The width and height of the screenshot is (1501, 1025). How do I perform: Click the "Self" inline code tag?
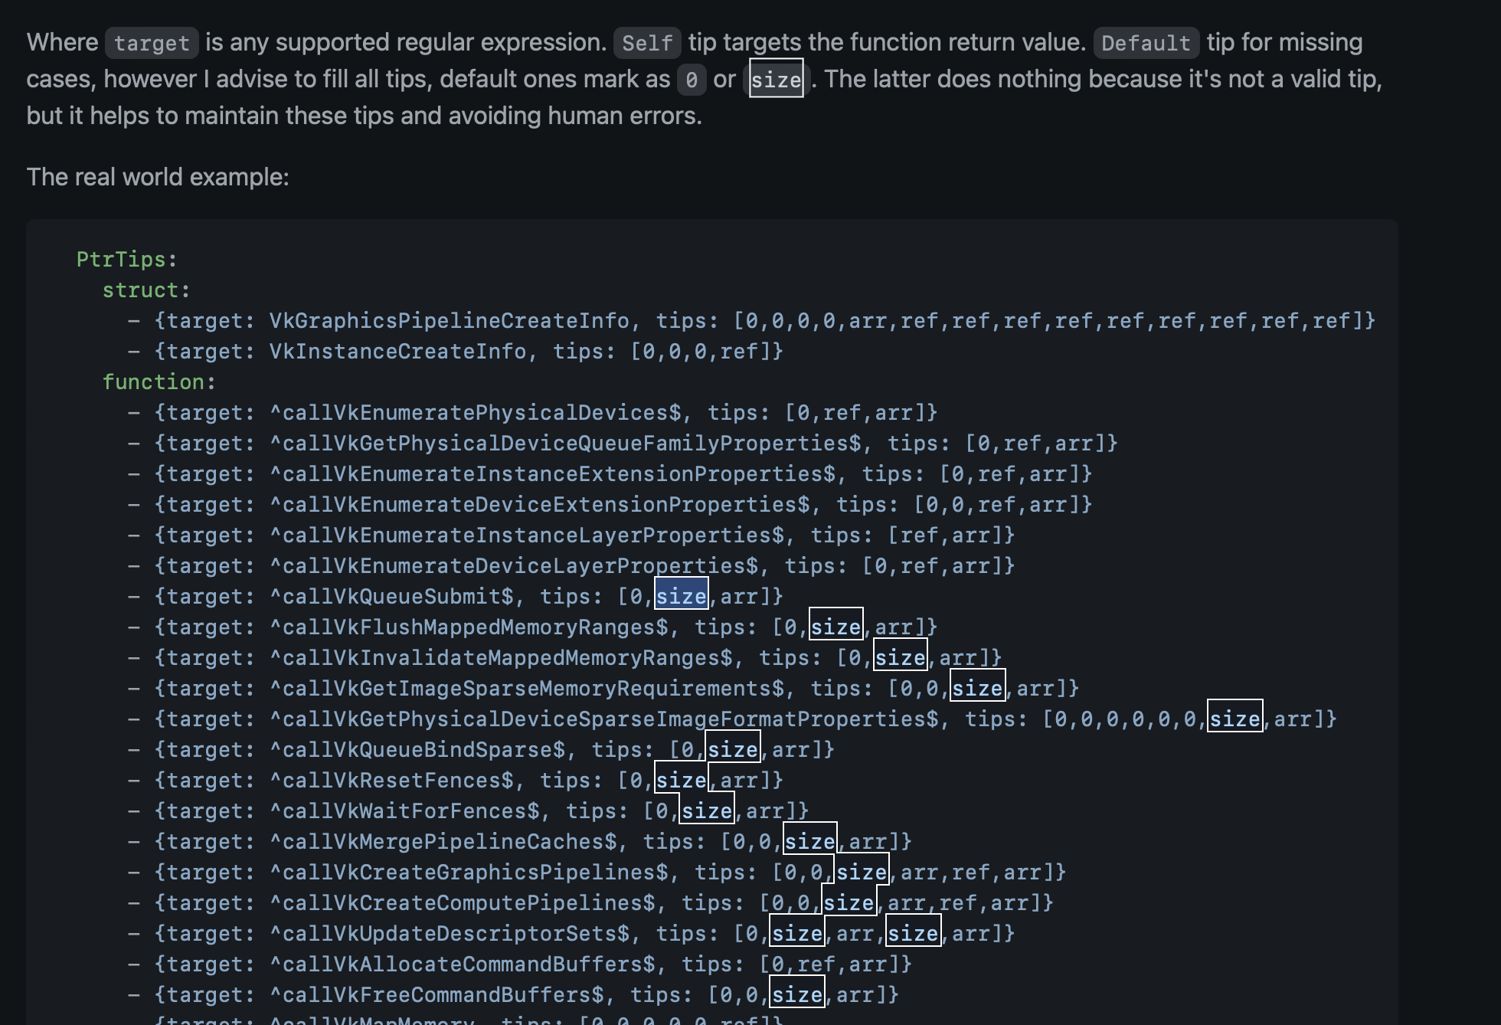point(646,43)
